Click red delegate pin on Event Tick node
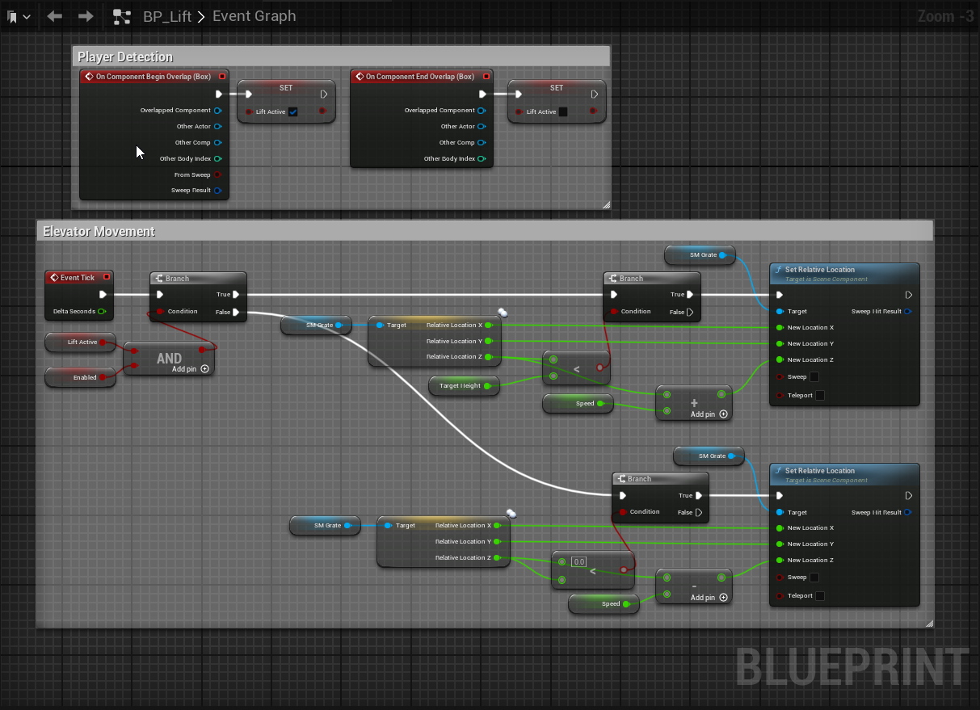980x710 pixels. coord(106,278)
